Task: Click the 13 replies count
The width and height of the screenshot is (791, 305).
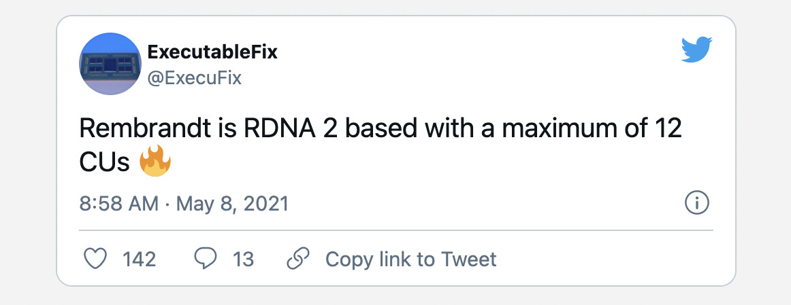Action: click(x=243, y=259)
